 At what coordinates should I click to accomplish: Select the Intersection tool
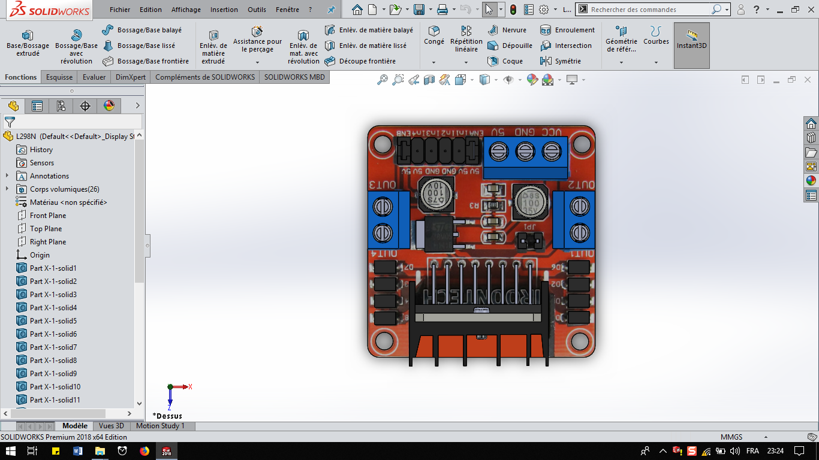pyautogui.click(x=566, y=46)
